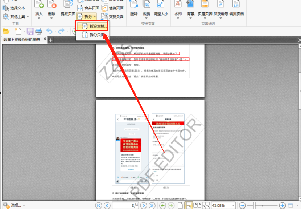Choose 拆分文档 from the split dropdown menu

pos(92,26)
